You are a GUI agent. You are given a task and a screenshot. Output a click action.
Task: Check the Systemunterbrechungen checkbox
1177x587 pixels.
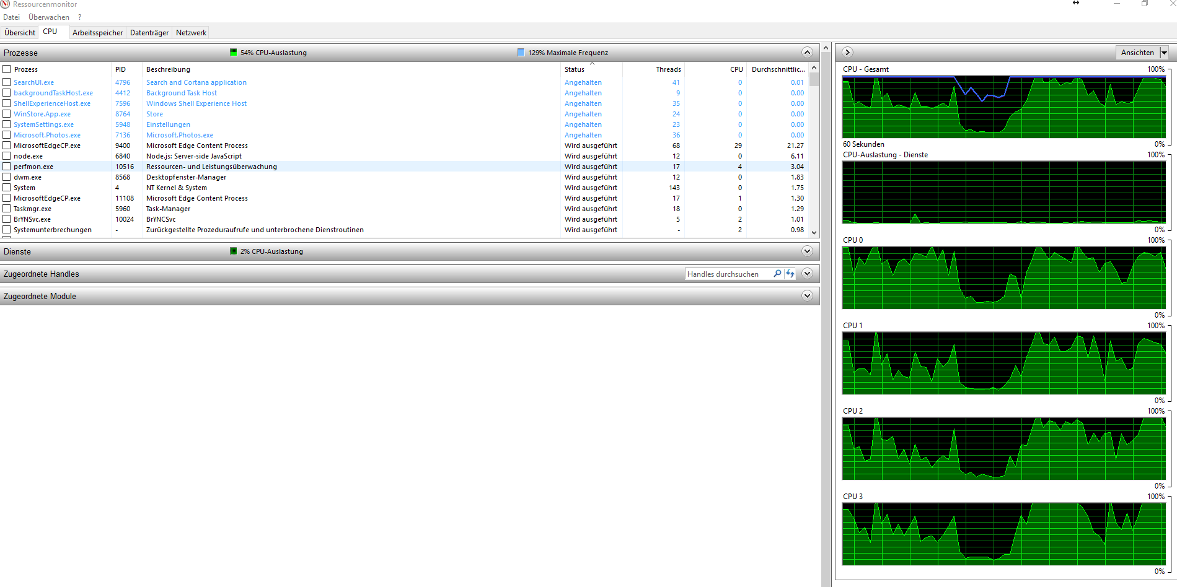click(7, 230)
